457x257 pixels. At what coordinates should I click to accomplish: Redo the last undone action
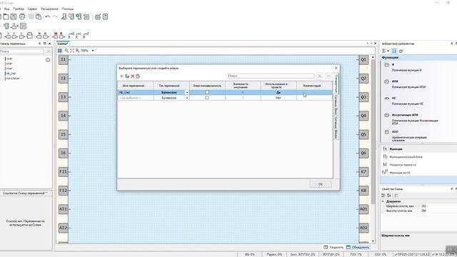(55, 16)
